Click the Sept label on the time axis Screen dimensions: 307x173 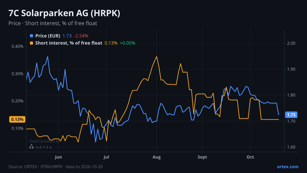[202, 157]
